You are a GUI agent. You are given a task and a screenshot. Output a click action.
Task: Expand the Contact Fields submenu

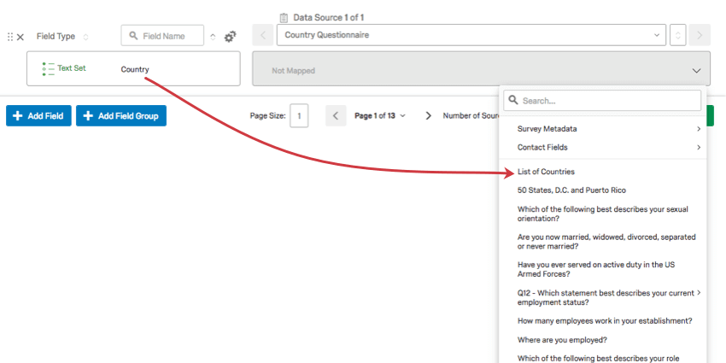point(699,148)
